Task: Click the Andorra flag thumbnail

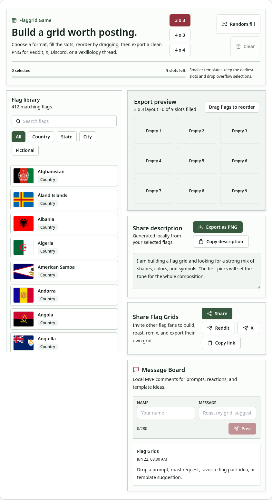Action: click(x=24, y=295)
